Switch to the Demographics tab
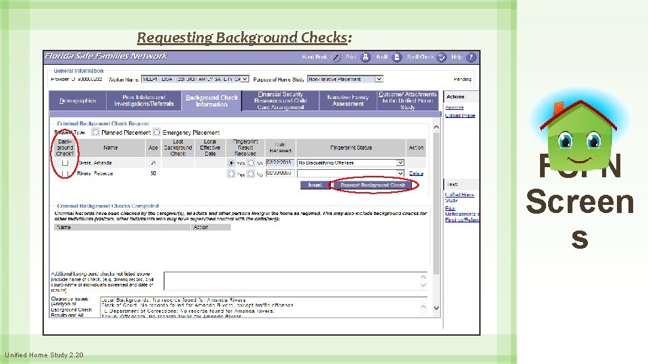The image size is (648, 364). pos(78,100)
